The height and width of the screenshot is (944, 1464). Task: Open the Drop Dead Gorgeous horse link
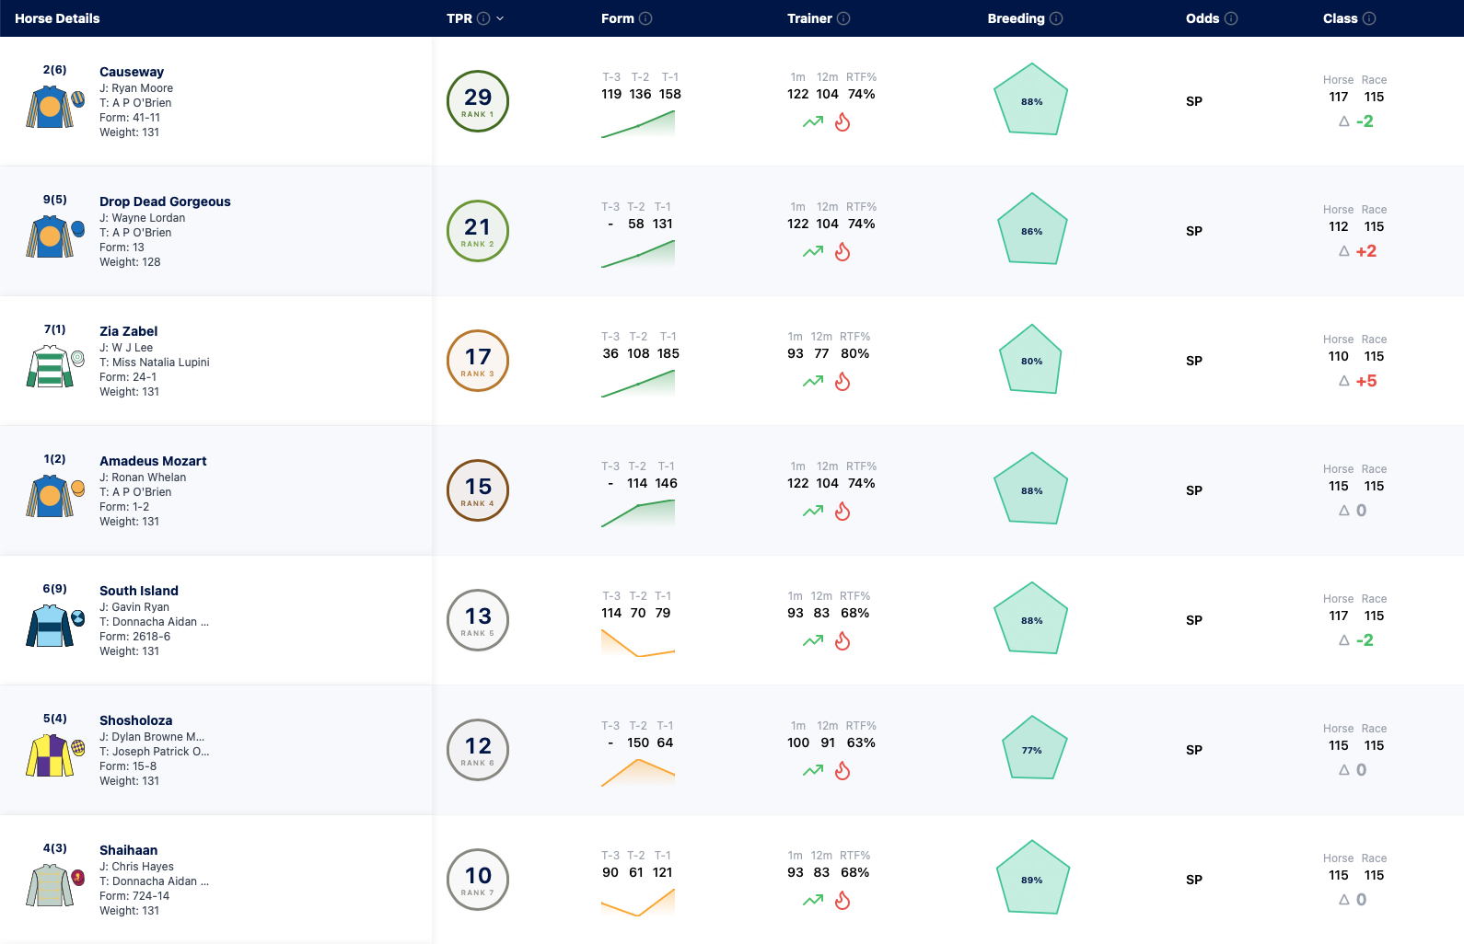click(x=165, y=201)
